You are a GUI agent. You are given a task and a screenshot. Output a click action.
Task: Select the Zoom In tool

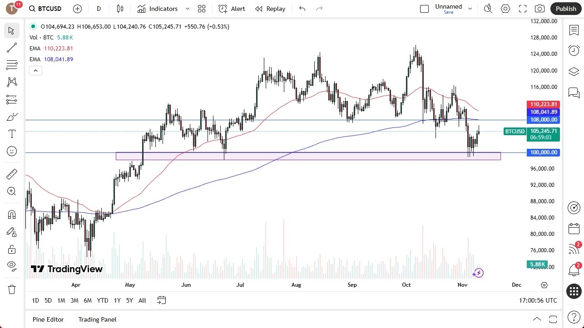12,191
